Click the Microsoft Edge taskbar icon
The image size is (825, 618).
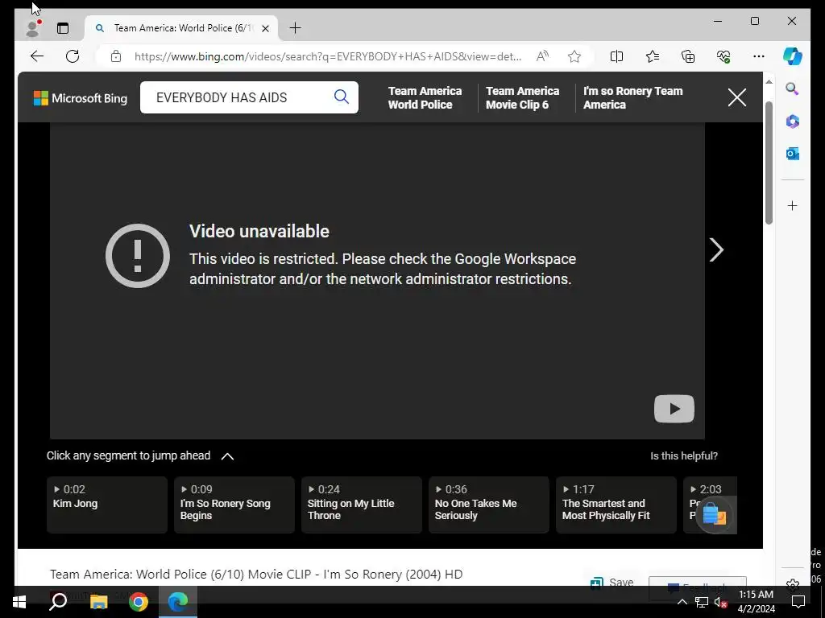178,602
